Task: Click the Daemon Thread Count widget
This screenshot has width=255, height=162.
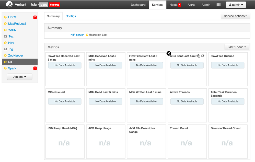Action: click(228, 142)
